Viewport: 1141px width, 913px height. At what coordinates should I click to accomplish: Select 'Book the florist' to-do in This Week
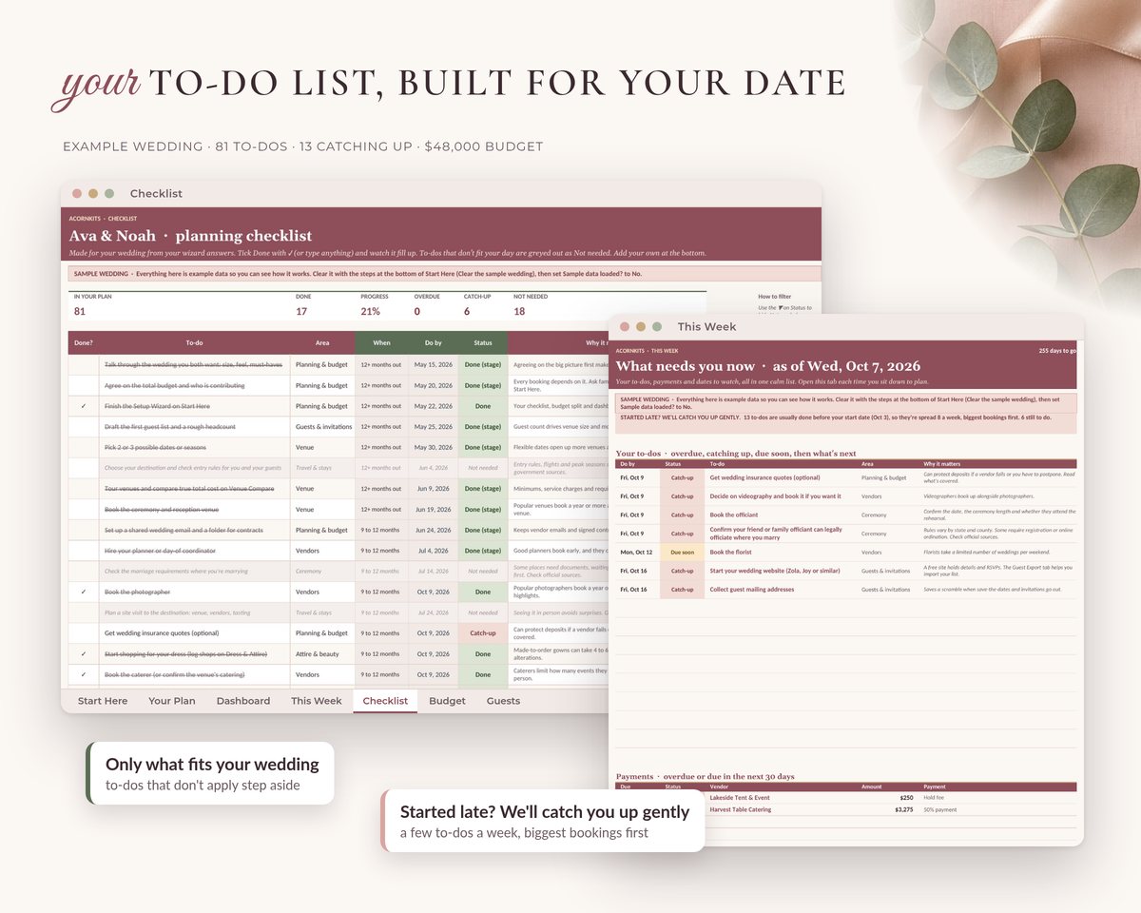point(731,552)
